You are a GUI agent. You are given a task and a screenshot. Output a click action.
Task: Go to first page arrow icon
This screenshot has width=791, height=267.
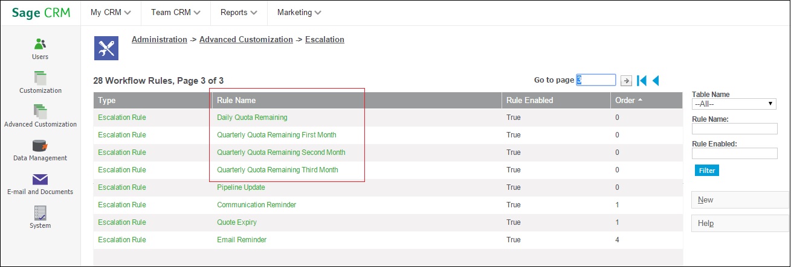642,80
